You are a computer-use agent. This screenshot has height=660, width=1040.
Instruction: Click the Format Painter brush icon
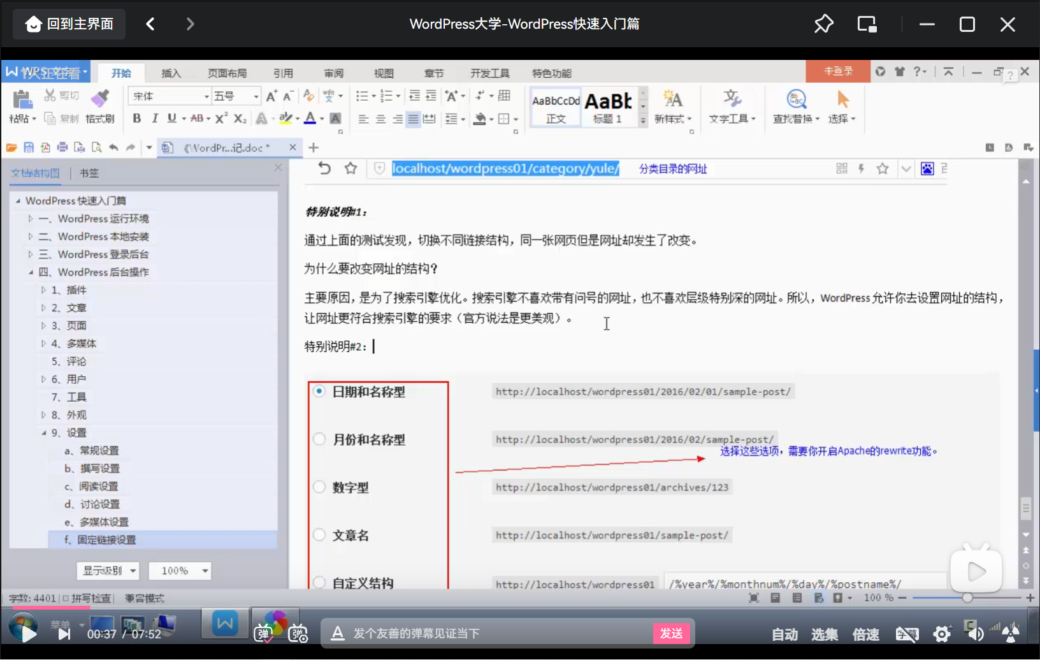(99, 98)
